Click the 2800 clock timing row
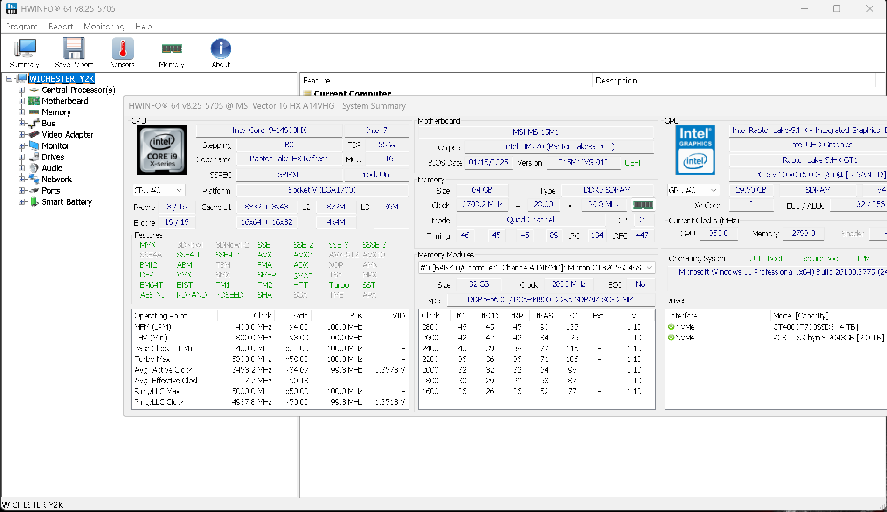The width and height of the screenshot is (887, 512). click(536, 327)
